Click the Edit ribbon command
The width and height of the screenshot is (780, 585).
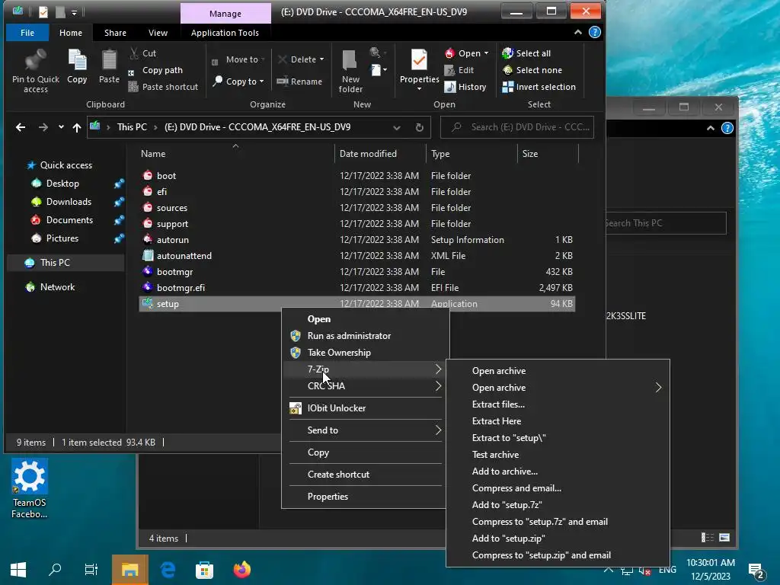[x=459, y=70]
